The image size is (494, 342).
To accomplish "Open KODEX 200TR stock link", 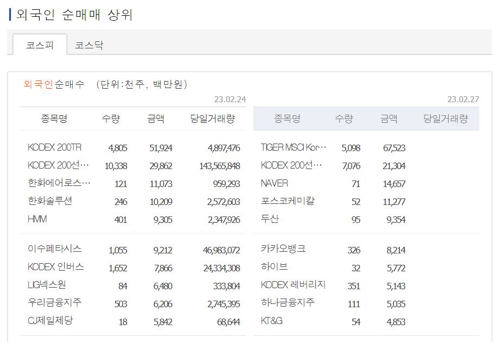I will click(54, 147).
